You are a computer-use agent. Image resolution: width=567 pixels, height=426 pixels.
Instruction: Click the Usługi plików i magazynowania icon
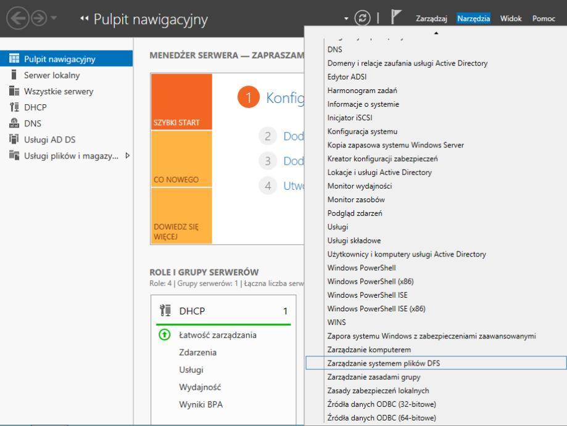click(14, 155)
